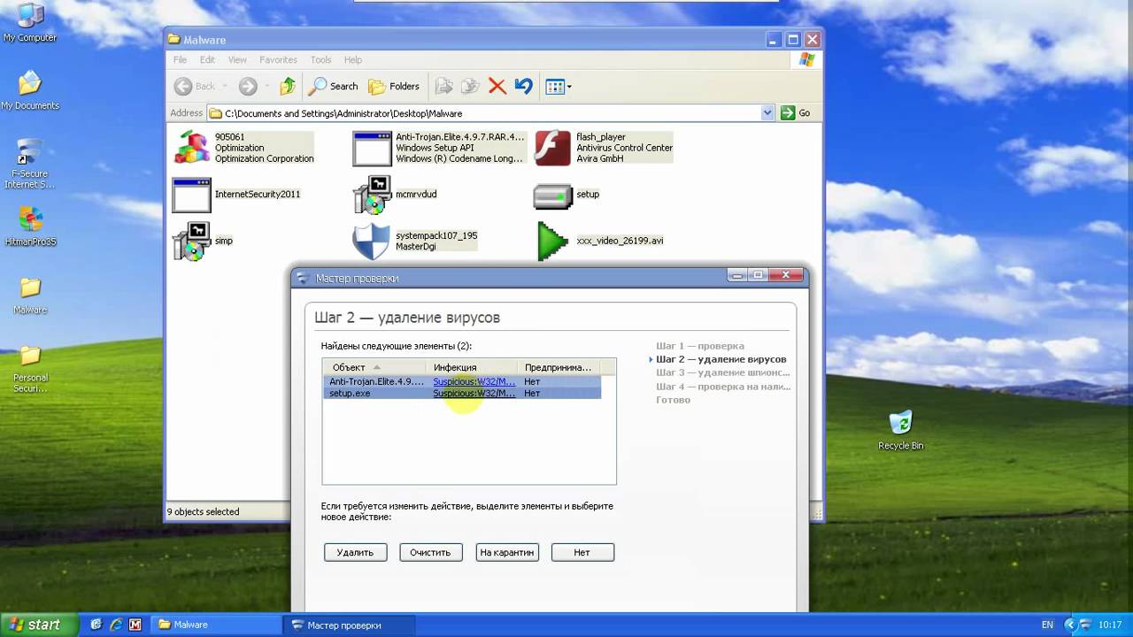Open the Help menu

coord(352,60)
